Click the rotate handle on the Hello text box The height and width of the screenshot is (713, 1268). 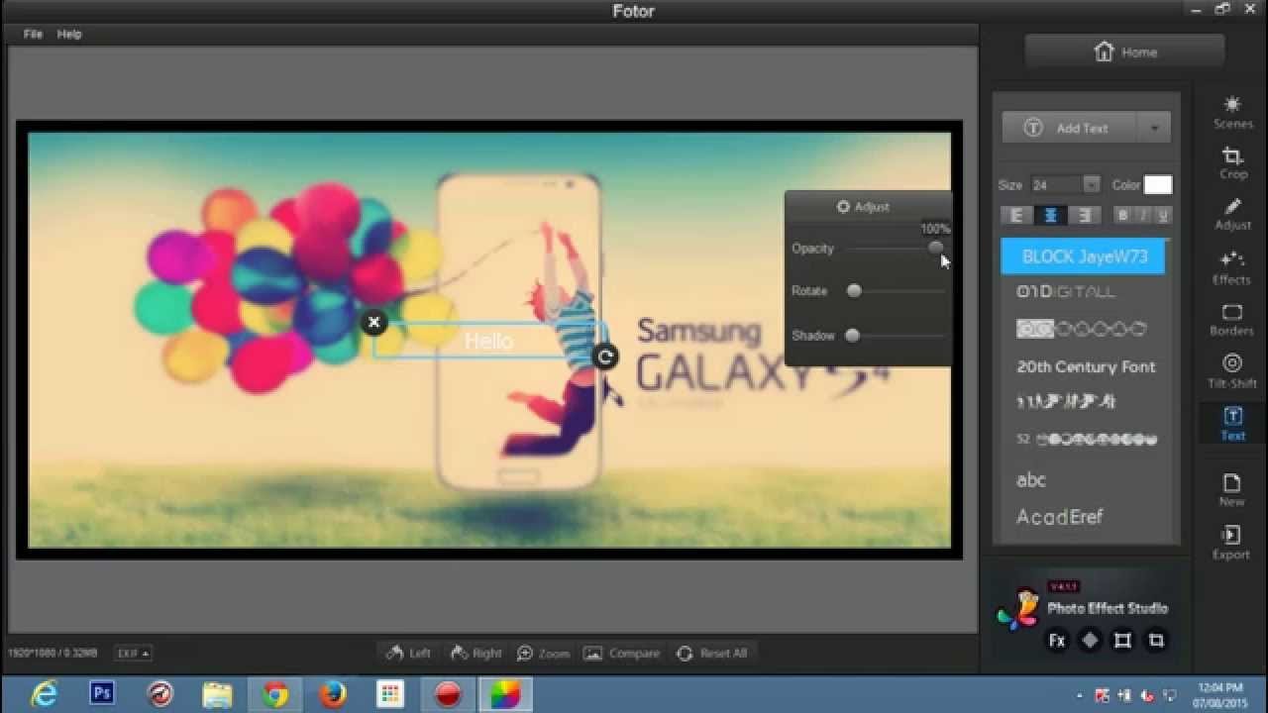coord(605,356)
